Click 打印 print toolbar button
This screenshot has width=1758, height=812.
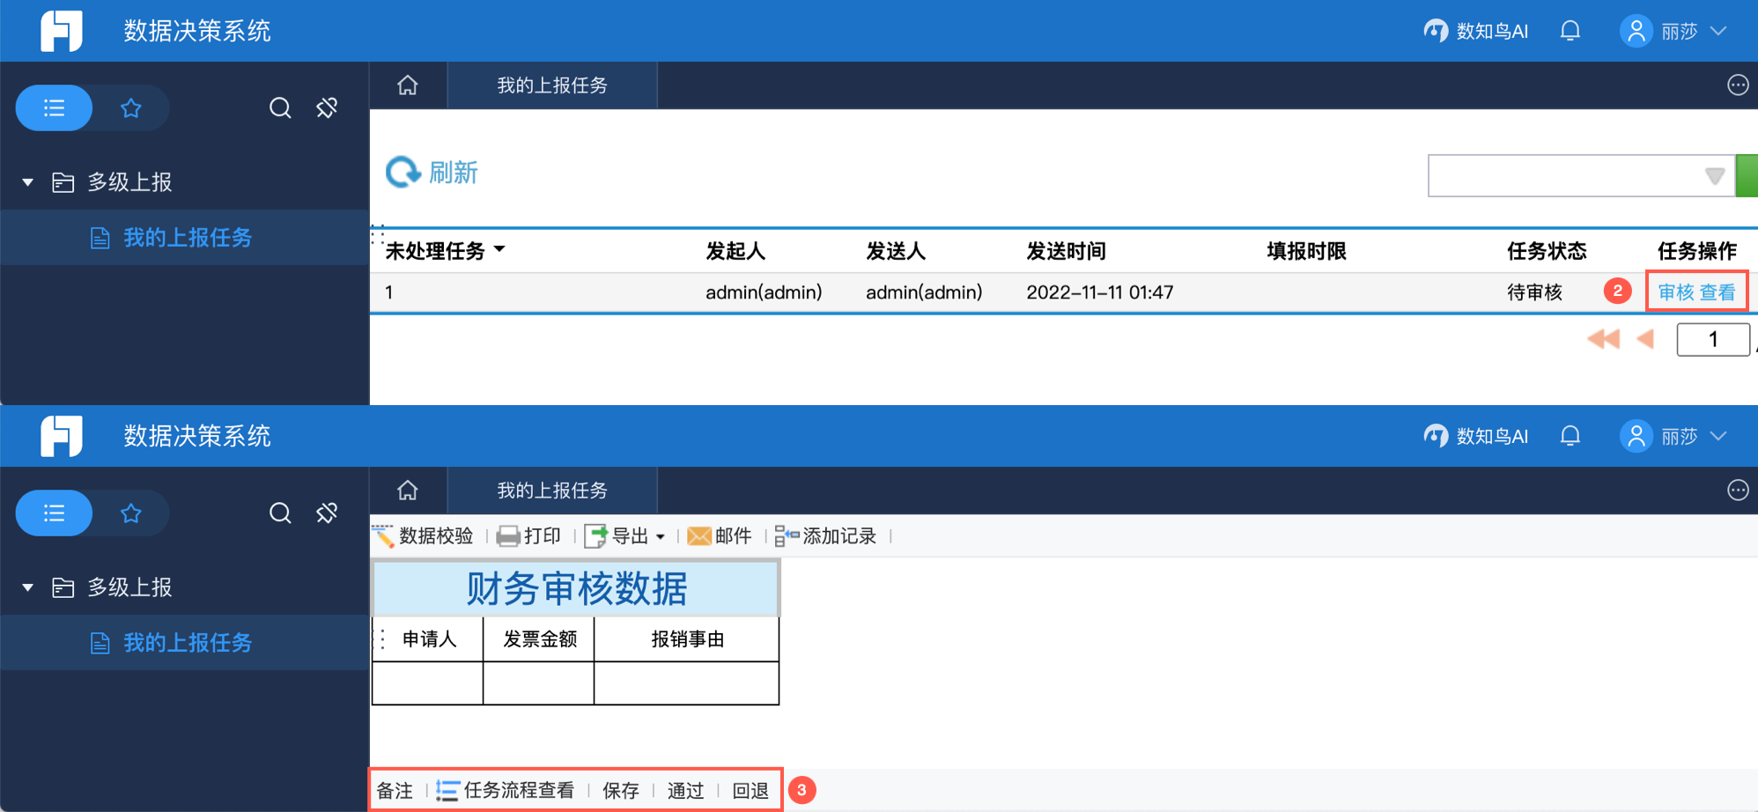[x=528, y=535]
